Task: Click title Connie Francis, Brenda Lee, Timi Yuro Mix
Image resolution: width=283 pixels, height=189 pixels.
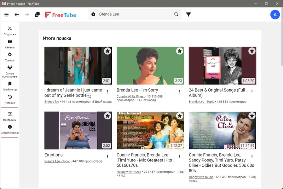Action: [x=144, y=160]
